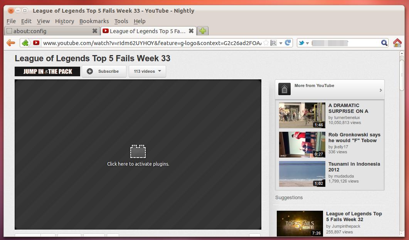Reload the page with the refresh icon
This screenshot has height=240, width=409.
(288, 43)
